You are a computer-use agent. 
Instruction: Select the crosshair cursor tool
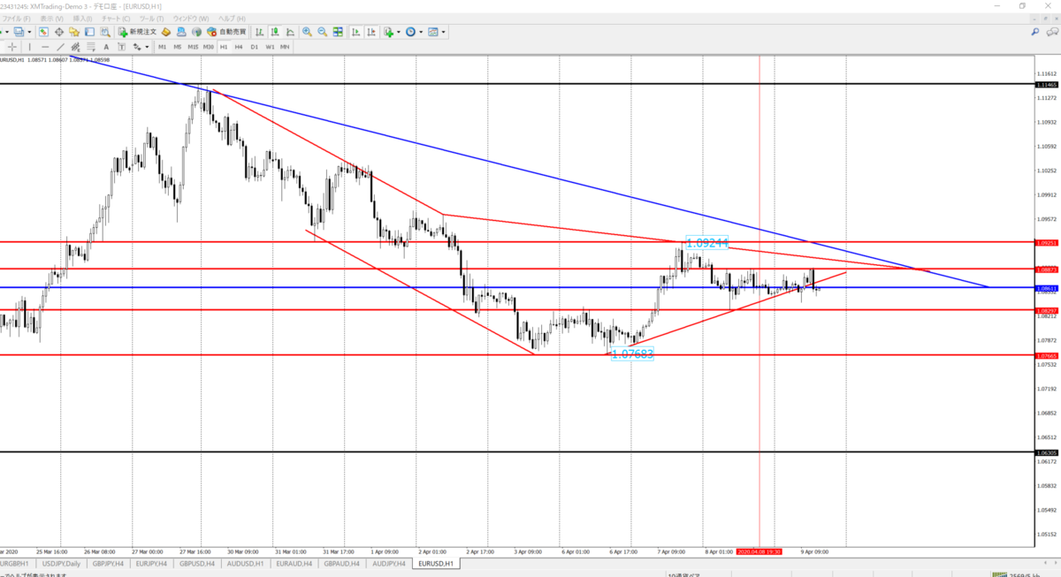[x=12, y=47]
